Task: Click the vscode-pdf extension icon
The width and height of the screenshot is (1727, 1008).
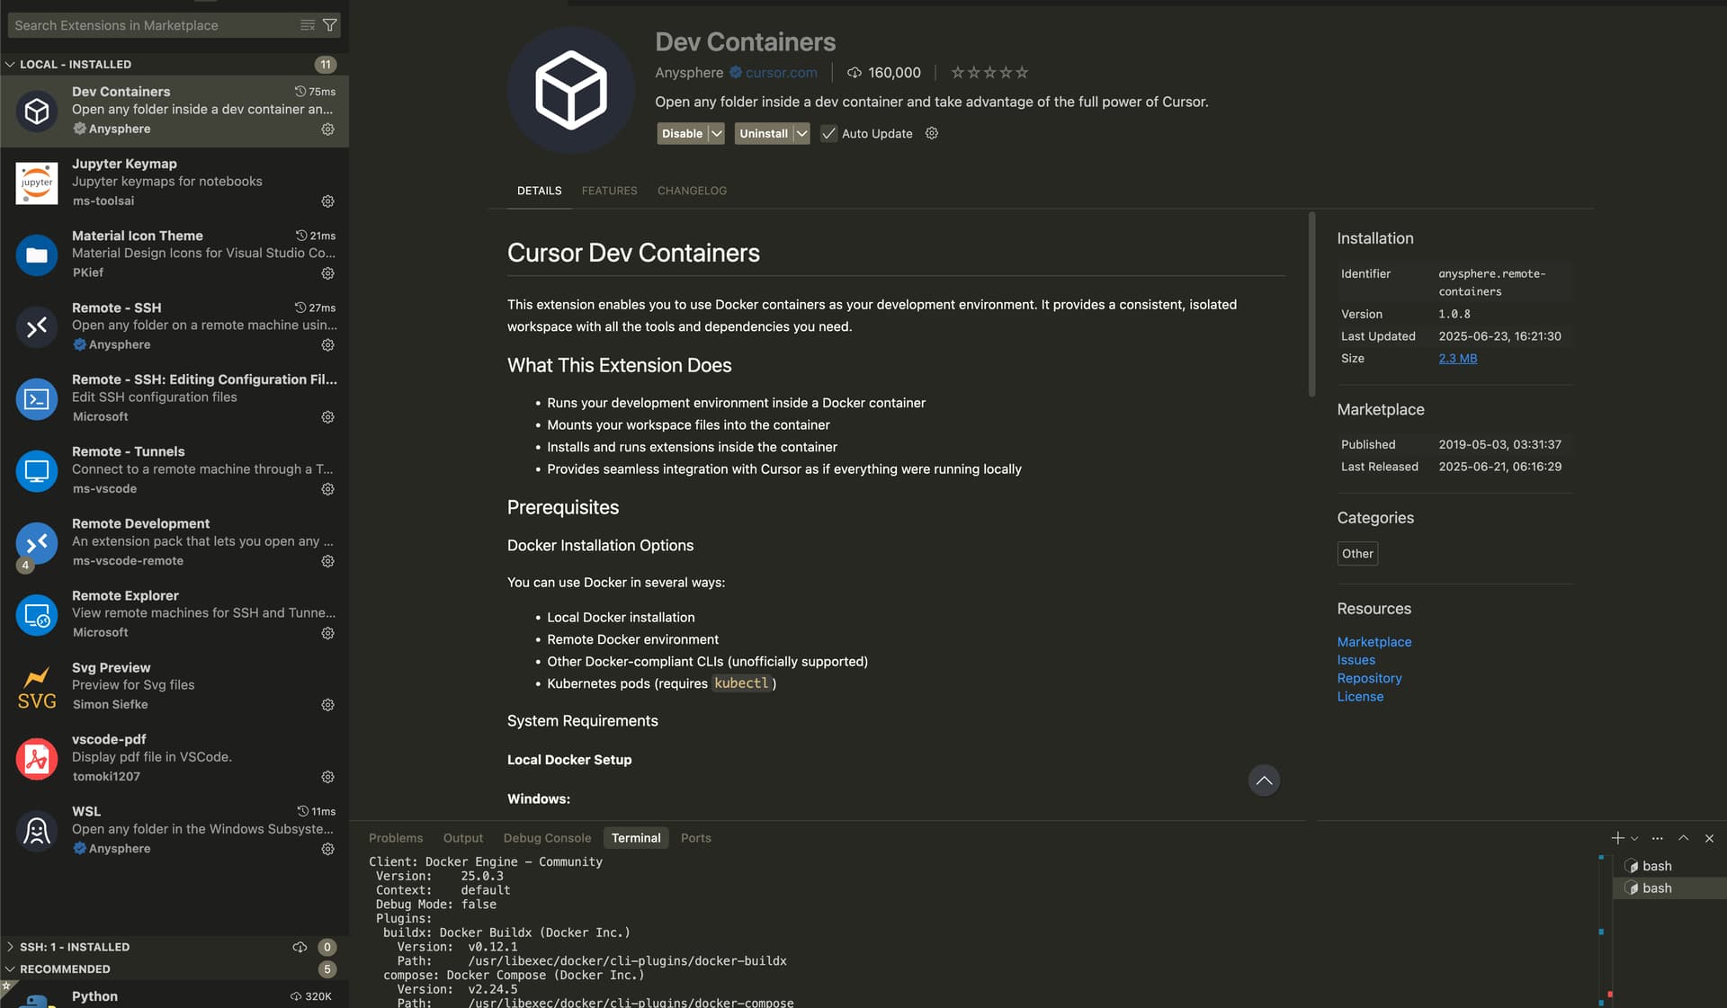Action: (x=37, y=758)
